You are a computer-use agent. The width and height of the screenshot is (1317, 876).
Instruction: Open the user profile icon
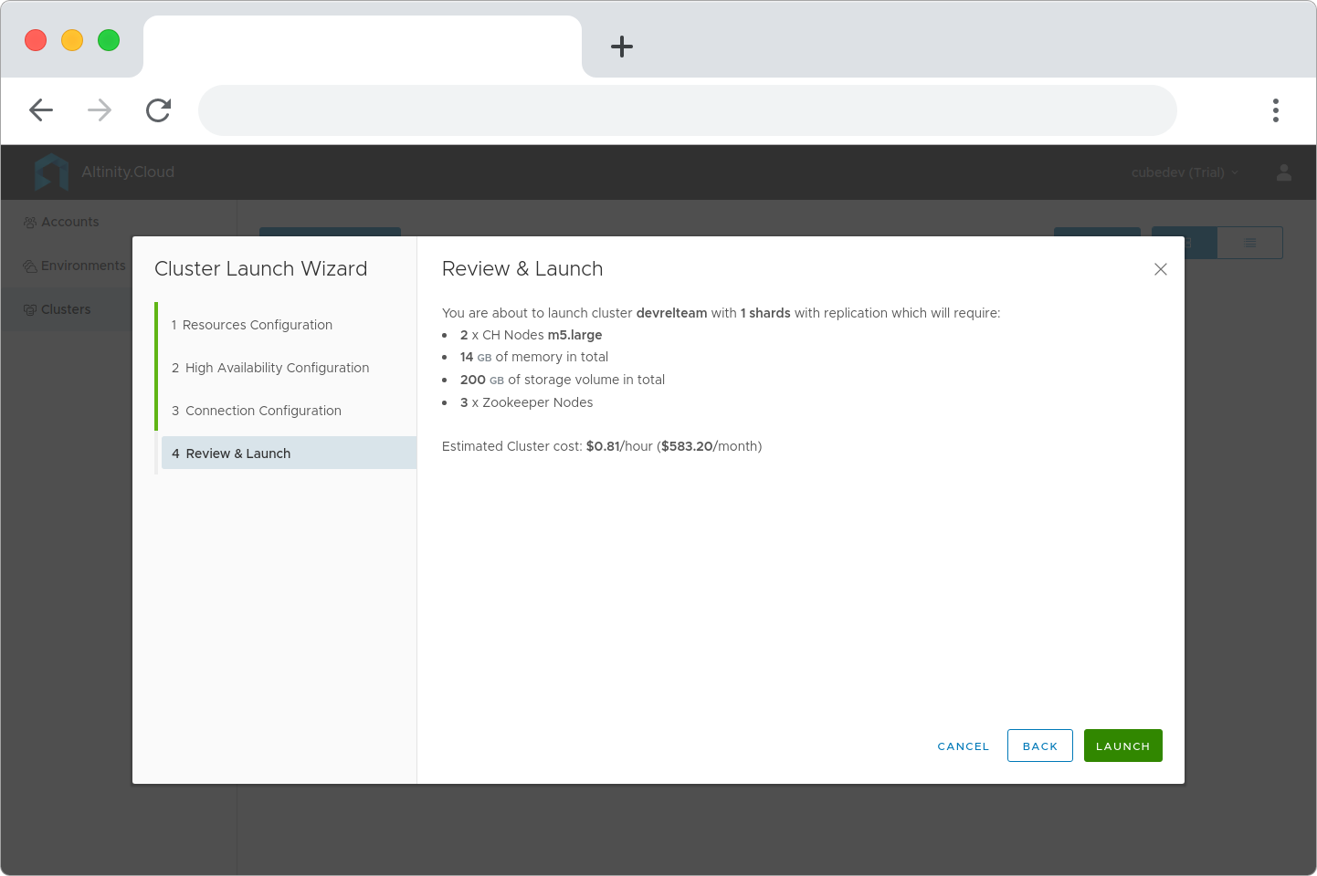tap(1284, 172)
